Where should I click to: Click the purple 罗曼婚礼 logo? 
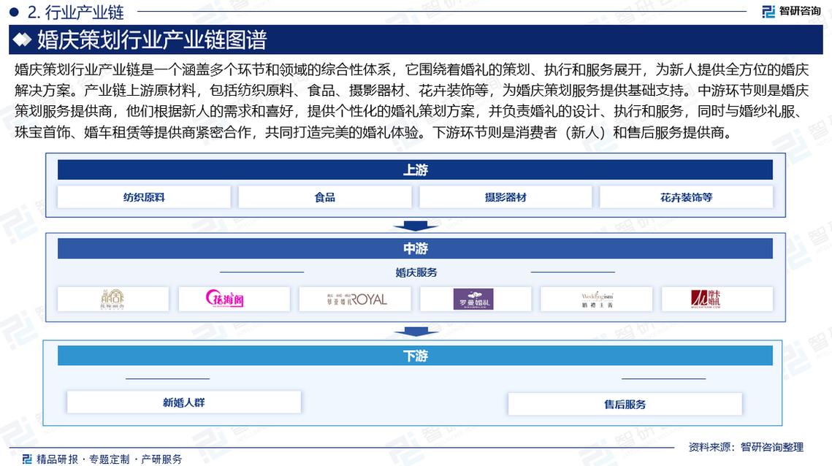pyautogui.click(x=473, y=299)
